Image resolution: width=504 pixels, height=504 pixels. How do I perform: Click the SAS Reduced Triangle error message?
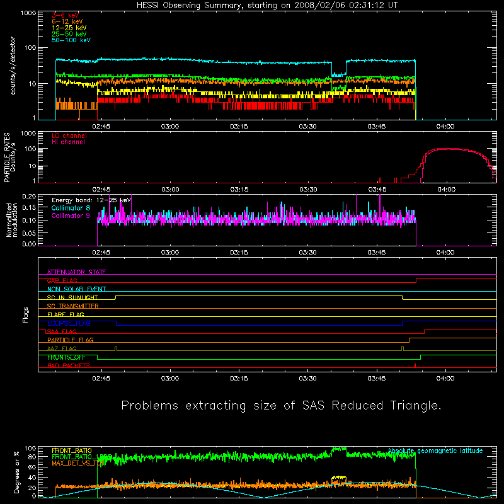[x=281, y=406]
